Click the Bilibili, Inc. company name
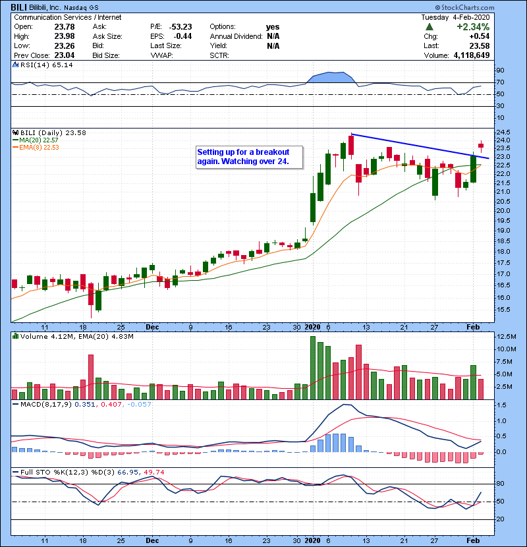The height and width of the screenshot is (547, 527). pos(45,7)
